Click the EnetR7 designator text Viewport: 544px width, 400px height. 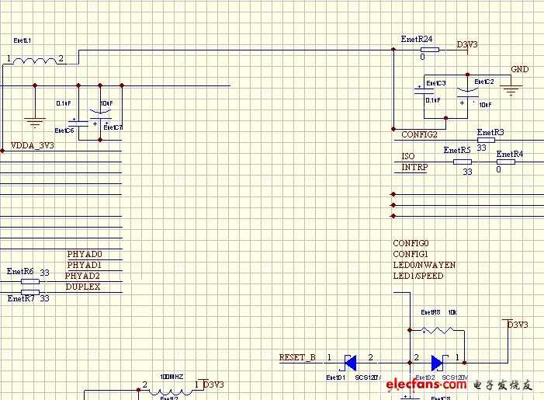[x=21, y=298]
